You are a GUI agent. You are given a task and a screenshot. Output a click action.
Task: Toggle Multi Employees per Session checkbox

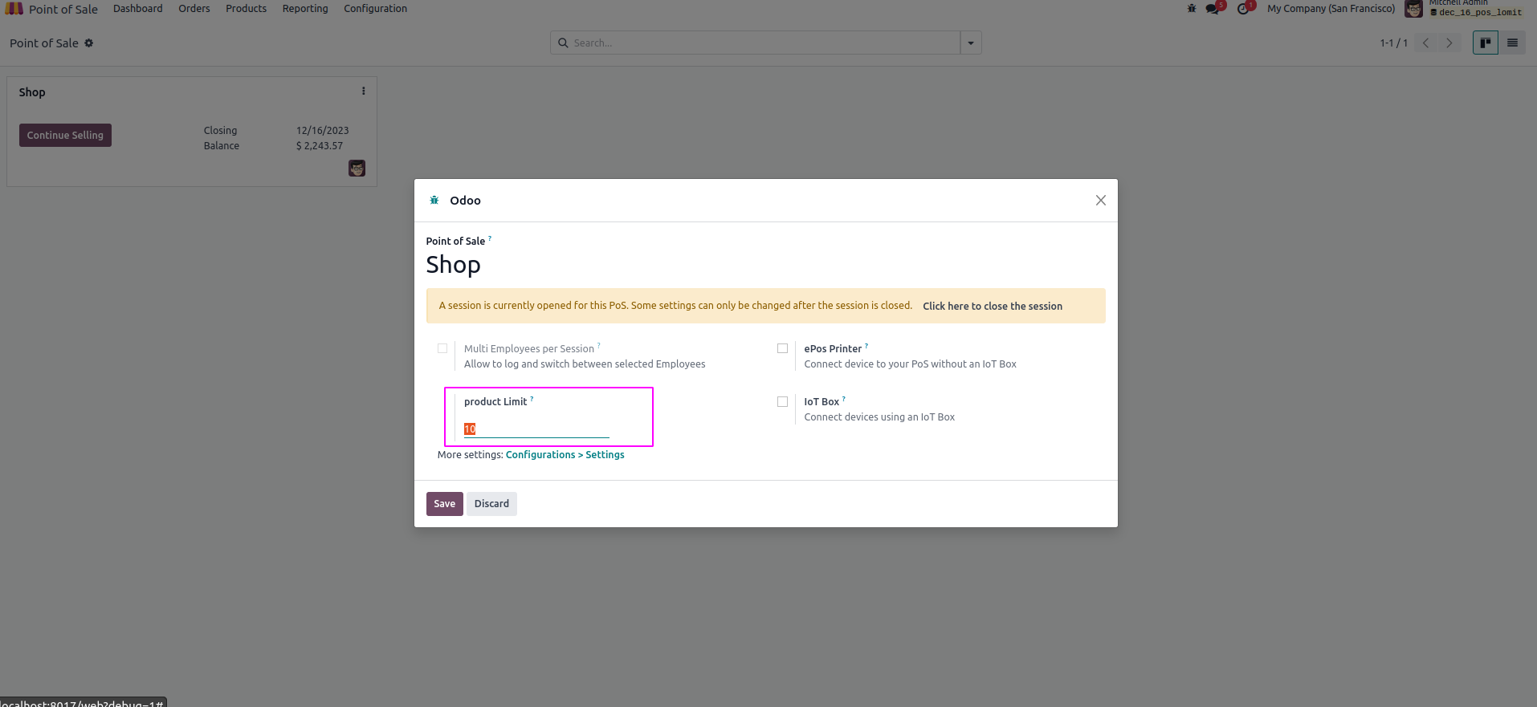tap(442, 348)
